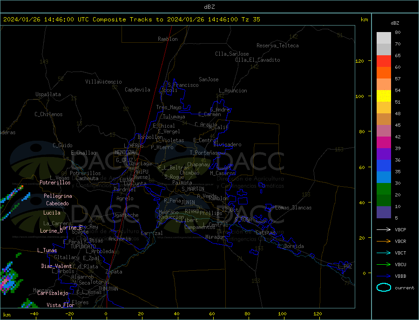The width and height of the screenshot is (419, 320).
Task: Click the 80 dBZ light gray swatch
Action: coord(384,38)
